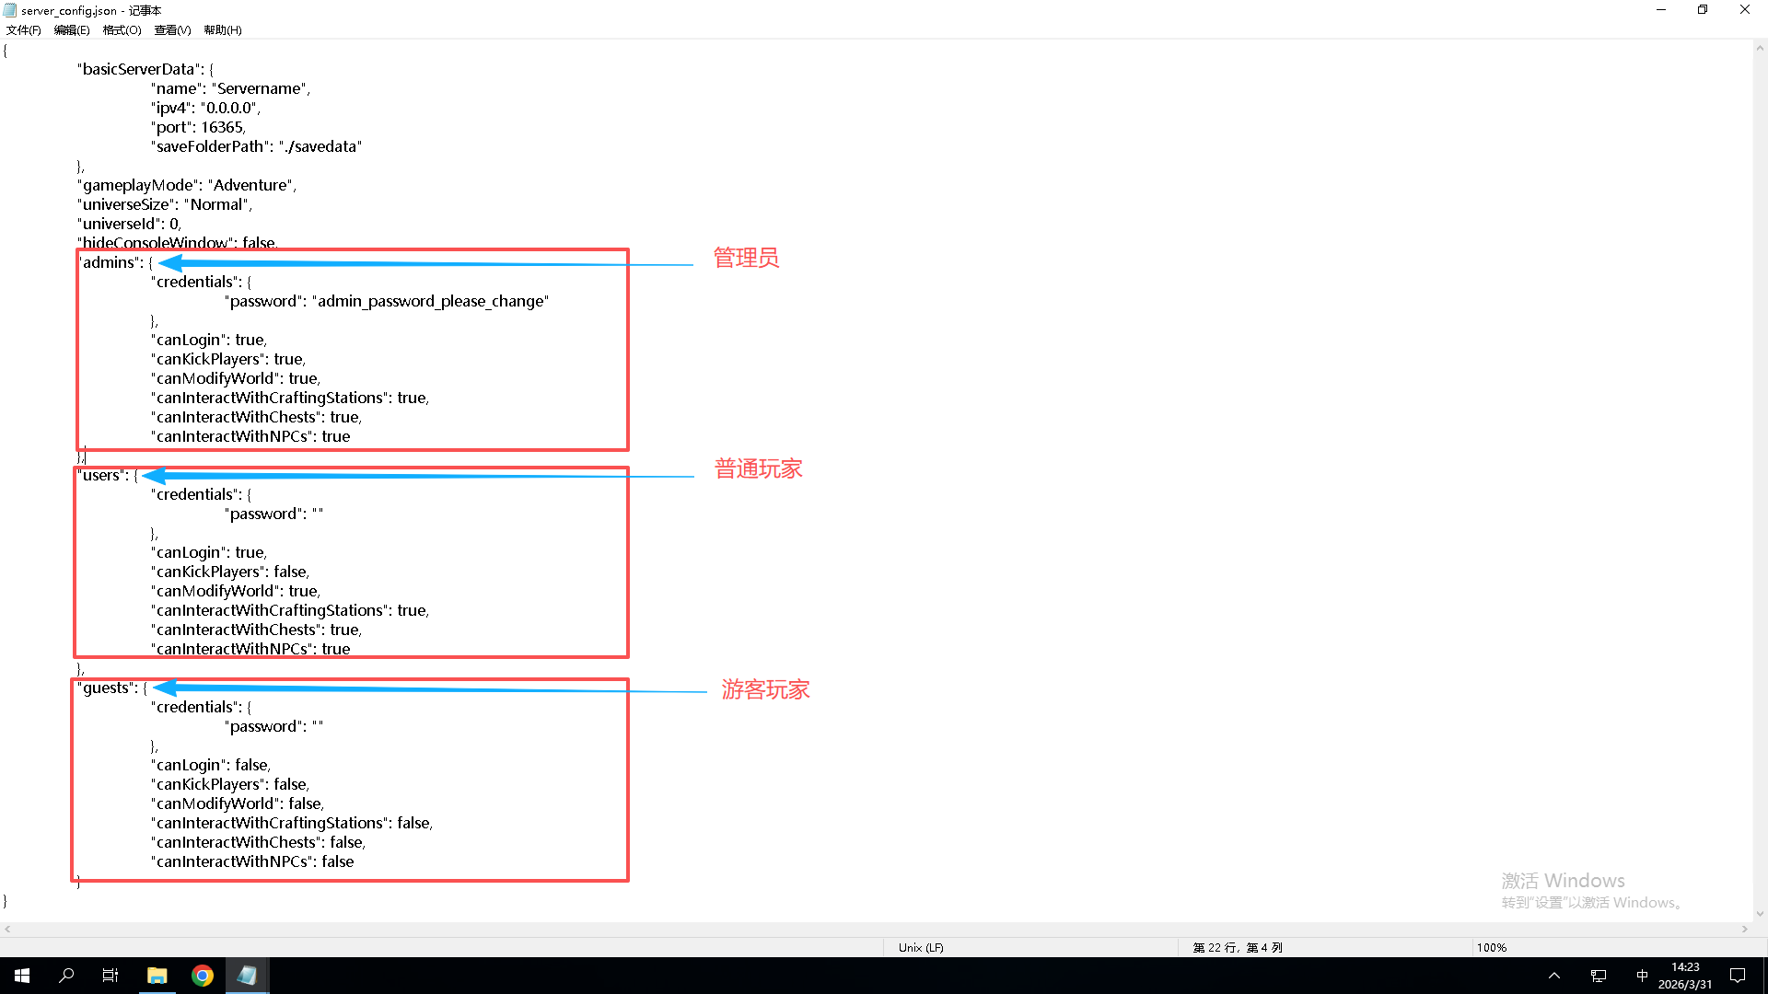Open File Explorer from taskbar
Viewport: 1768px width, 994px height.
(x=157, y=976)
